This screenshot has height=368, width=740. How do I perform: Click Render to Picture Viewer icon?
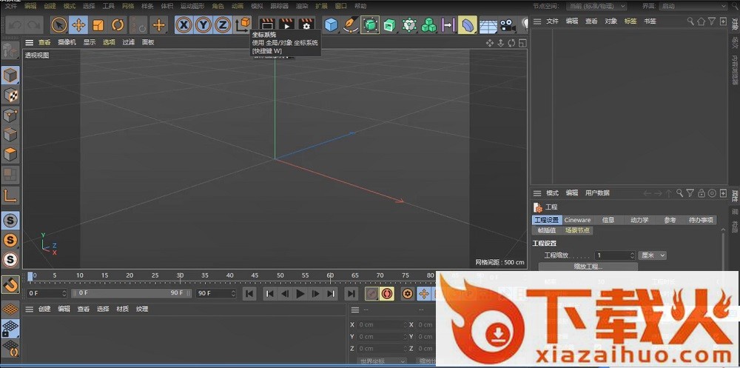[x=287, y=24]
